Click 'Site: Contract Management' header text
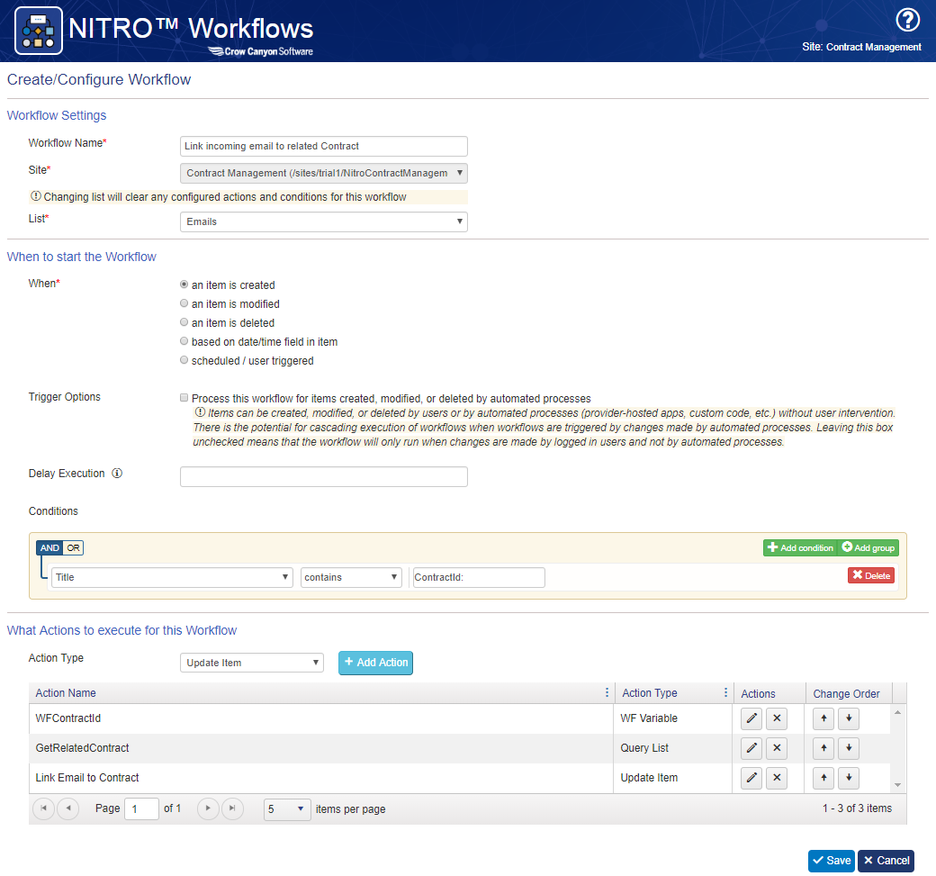Screen dimensions: 936x876 pos(861,47)
